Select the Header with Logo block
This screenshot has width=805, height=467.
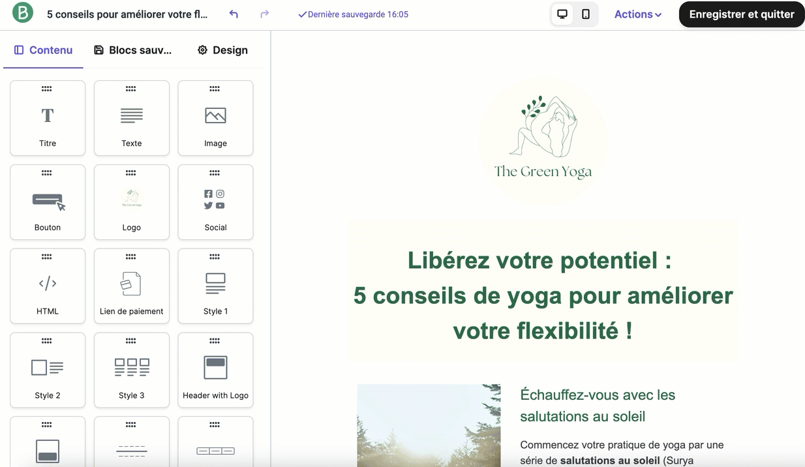tap(215, 370)
